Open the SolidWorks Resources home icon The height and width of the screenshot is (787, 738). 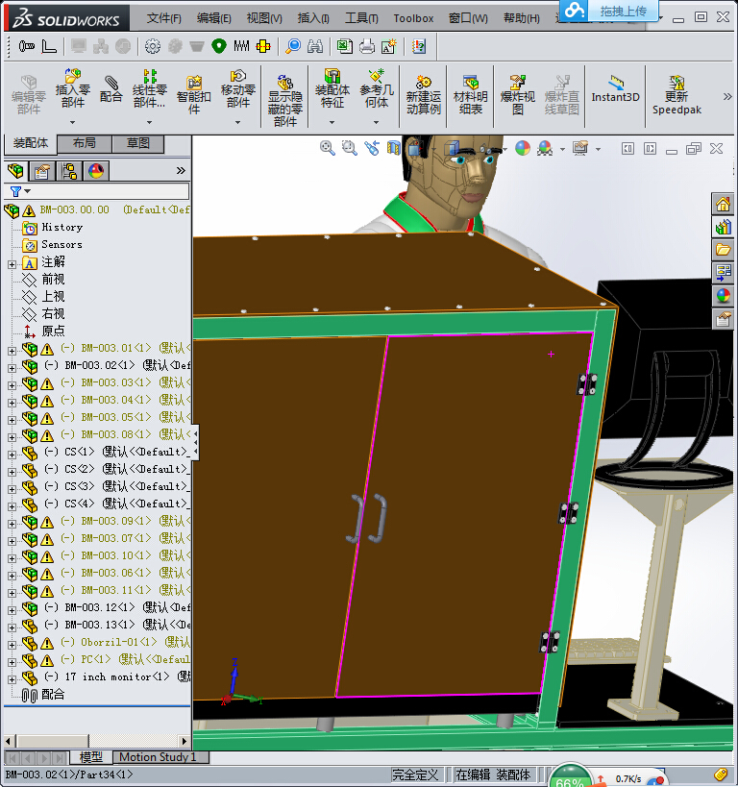point(723,205)
